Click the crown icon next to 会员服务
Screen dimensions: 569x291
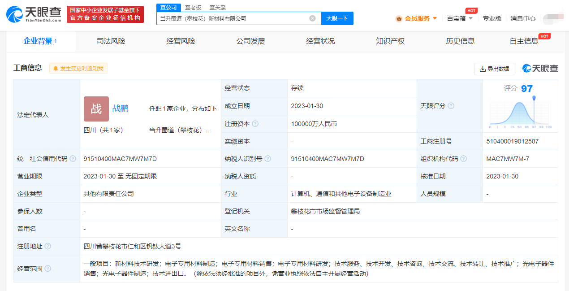coord(398,19)
